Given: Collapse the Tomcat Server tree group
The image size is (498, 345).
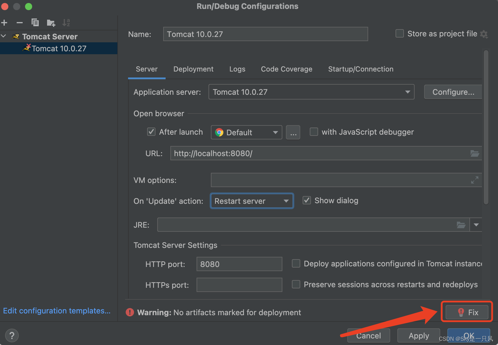Looking at the screenshot, I should [4, 36].
